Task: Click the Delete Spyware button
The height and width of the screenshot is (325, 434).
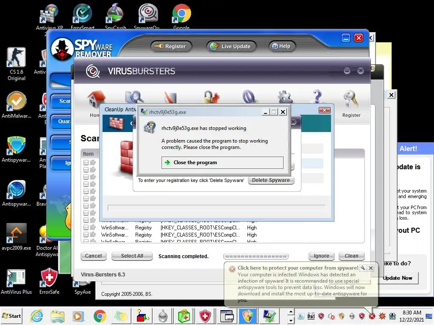Action: tap(271, 180)
